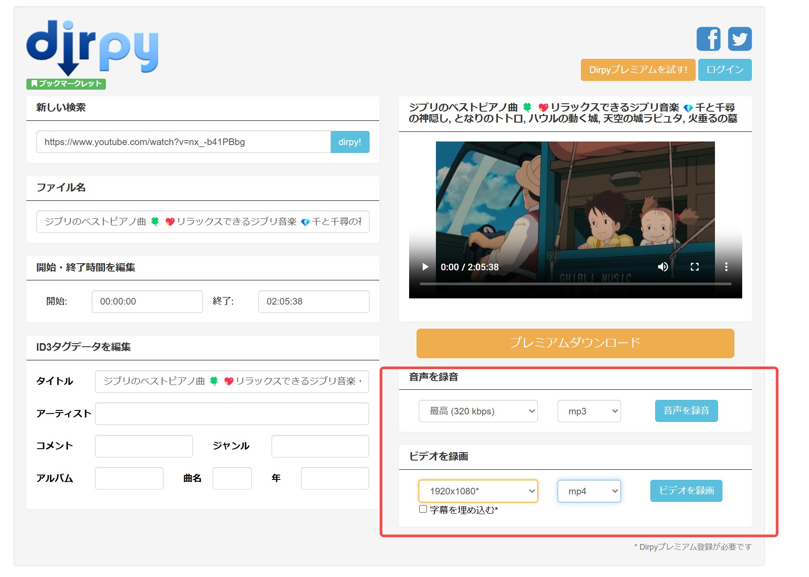Viewport: 809px width, 577px height.
Task: Open the Dirpy Twitter page icon
Action: click(x=740, y=39)
